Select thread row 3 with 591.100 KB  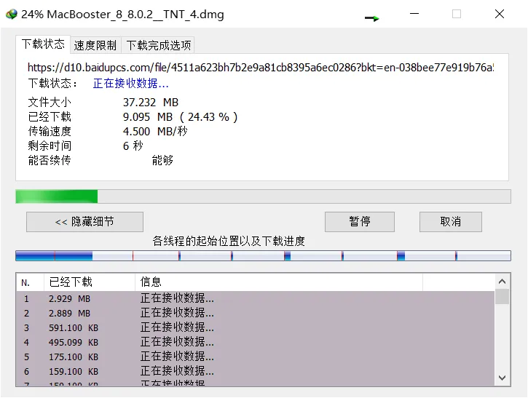[256, 327]
